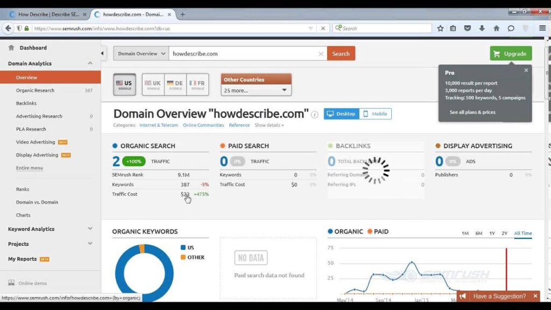Screen dimensions: 551x310
Task: Expand the Projects section
Action: (x=90, y=243)
